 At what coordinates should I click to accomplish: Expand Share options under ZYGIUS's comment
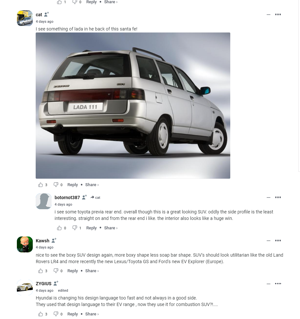coord(92,314)
